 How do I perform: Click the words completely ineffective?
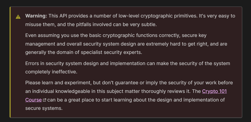coord(51,72)
